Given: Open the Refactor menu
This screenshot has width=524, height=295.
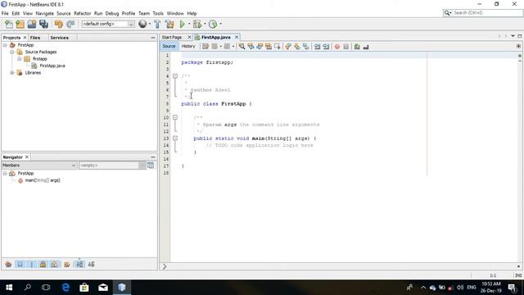Looking at the screenshot, I should 82,13.
